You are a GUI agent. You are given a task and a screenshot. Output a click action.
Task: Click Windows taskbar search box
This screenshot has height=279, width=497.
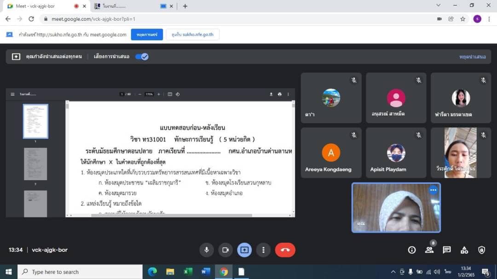click(x=81, y=272)
